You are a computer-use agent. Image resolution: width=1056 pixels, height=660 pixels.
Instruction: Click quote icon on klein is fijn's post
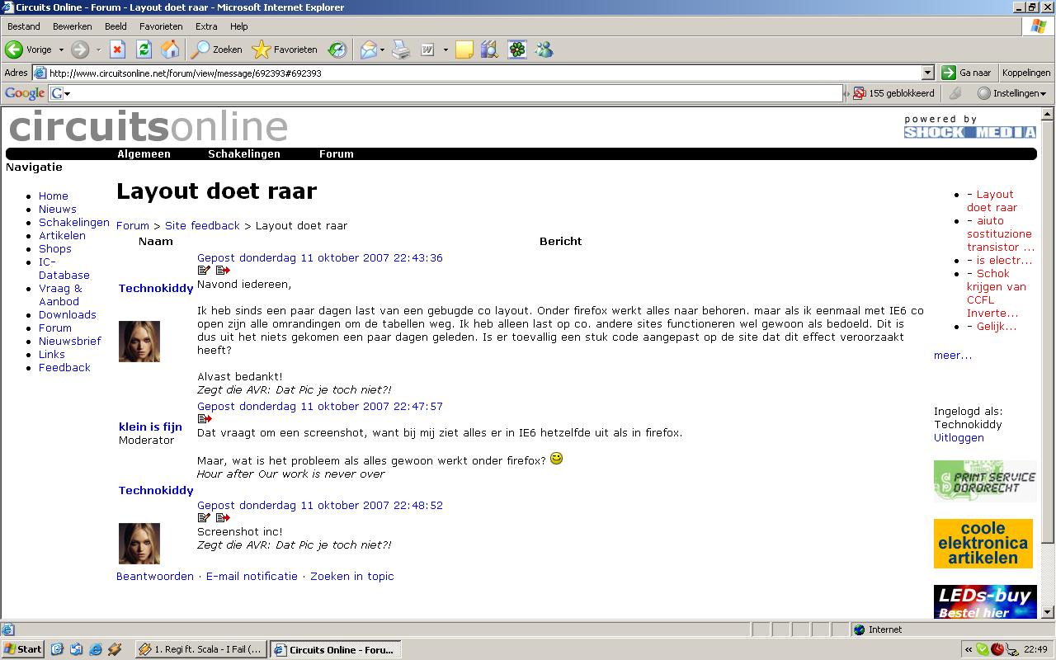tap(205, 419)
